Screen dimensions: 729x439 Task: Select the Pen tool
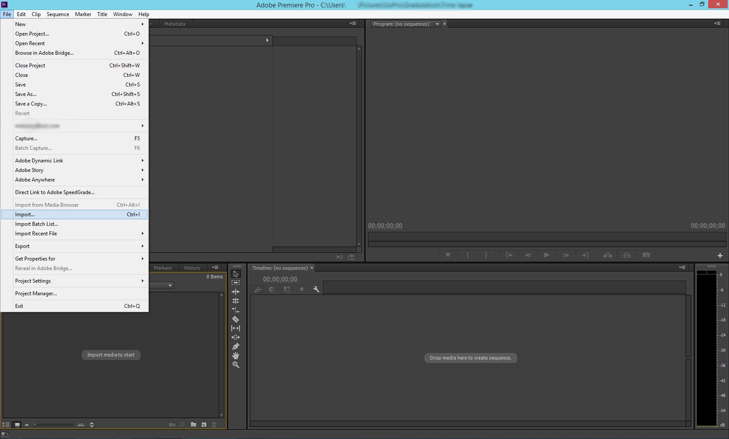click(236, 347)
